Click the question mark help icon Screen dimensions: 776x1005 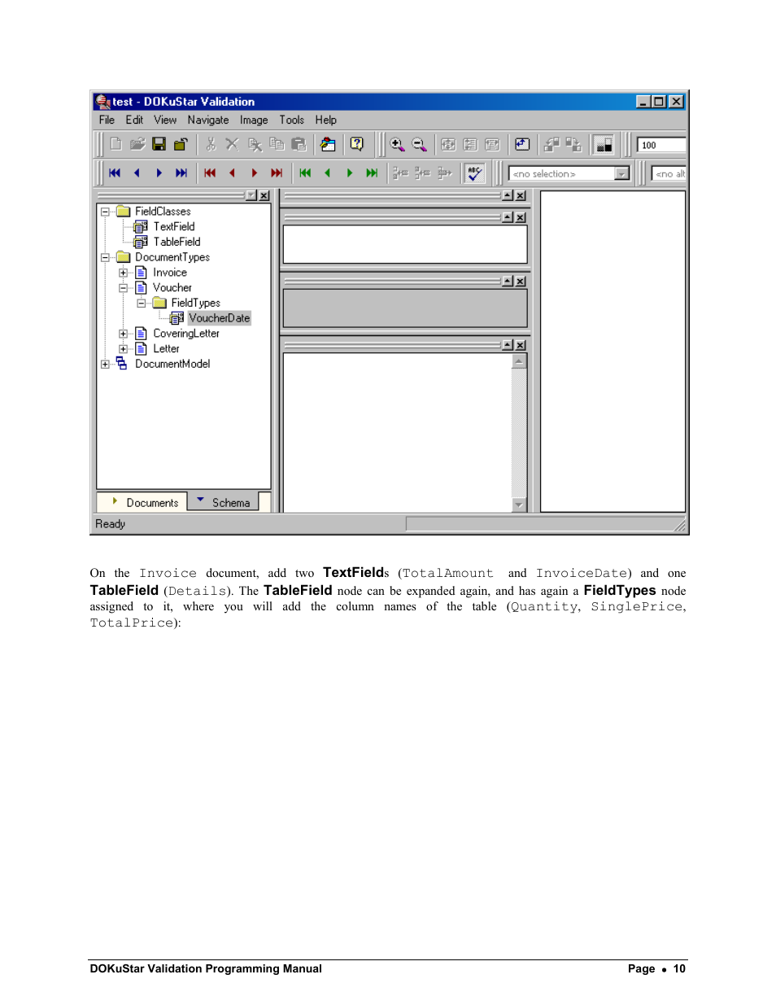click(357, 144)
